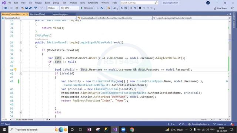Viewport: 237px width, 133px height.
Task: Toggle the pin on the AccountController.cs tab
Action: (24, 14)
